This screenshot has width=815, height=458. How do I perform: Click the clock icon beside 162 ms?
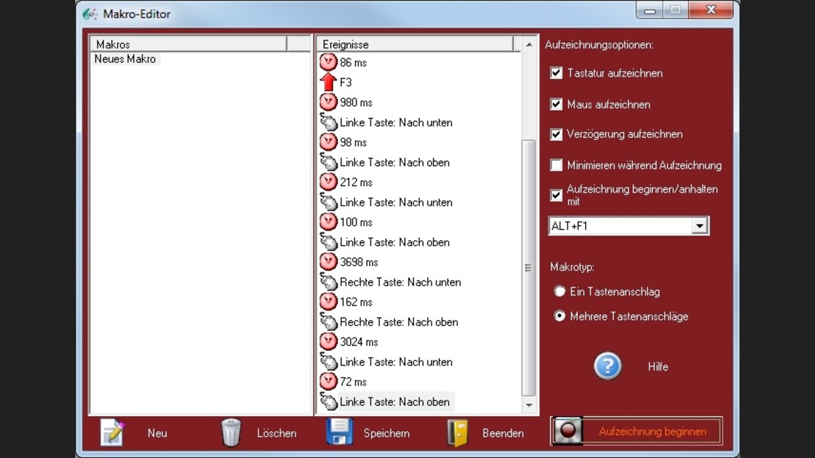(x=328, y=301)
